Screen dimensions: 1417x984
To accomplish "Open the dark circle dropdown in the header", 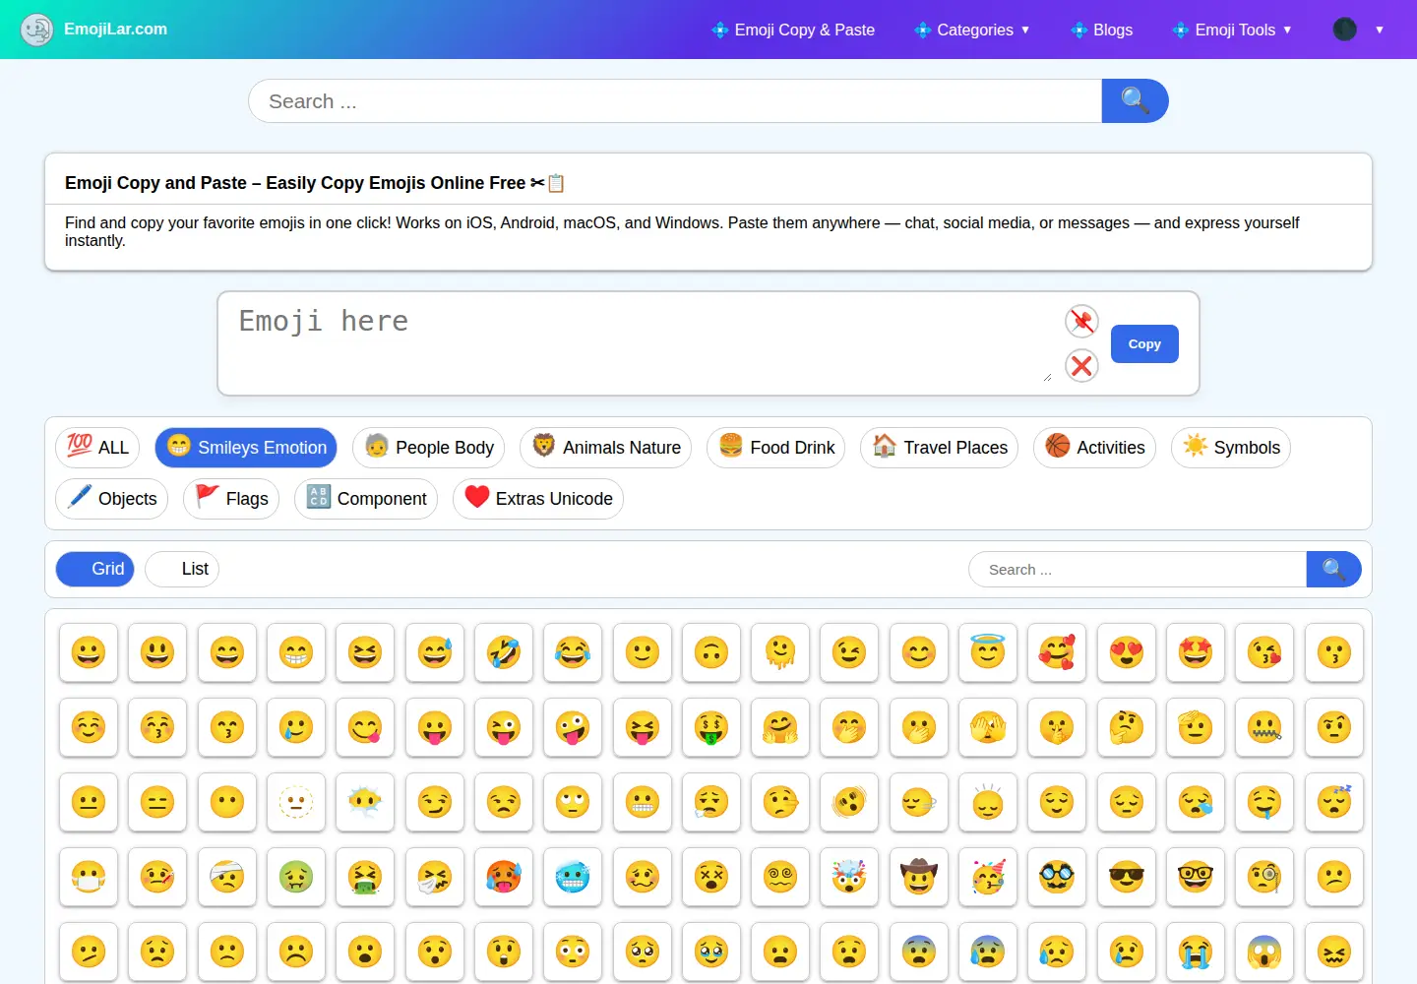I will tap(1358, 30).
